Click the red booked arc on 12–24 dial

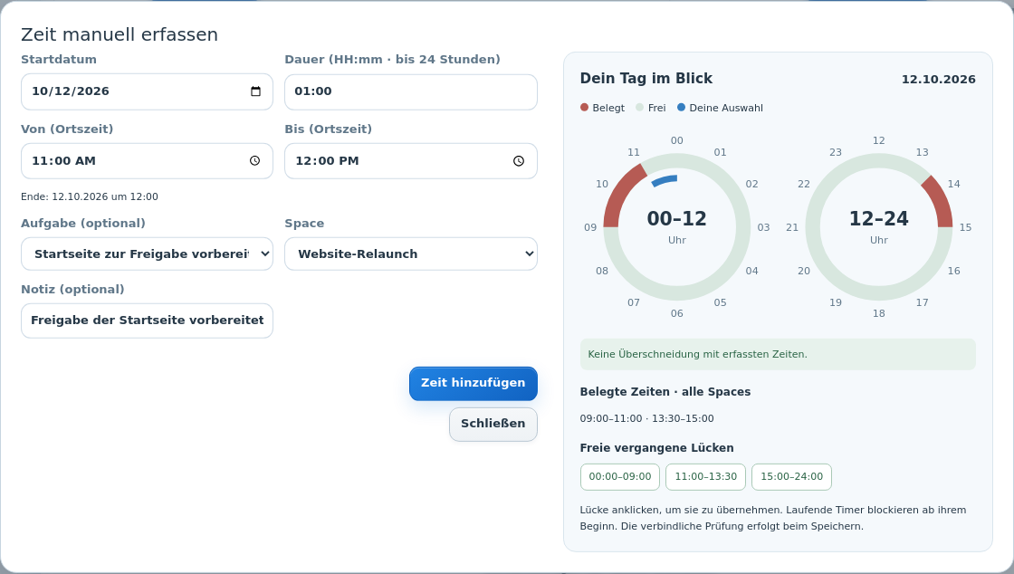tap(940, 200)
